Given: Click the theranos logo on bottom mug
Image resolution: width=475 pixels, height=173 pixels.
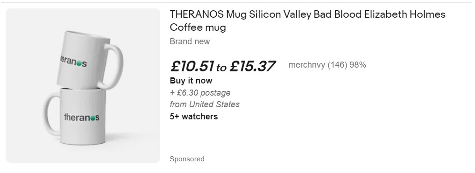Looking at the screenshot, I should pyautogui.click(x=81, y=117).
